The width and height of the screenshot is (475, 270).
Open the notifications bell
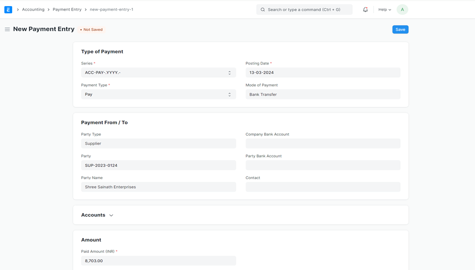click(x=365, y=10)
